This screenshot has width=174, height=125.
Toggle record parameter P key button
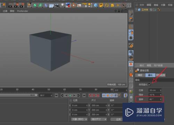[116, 95]
